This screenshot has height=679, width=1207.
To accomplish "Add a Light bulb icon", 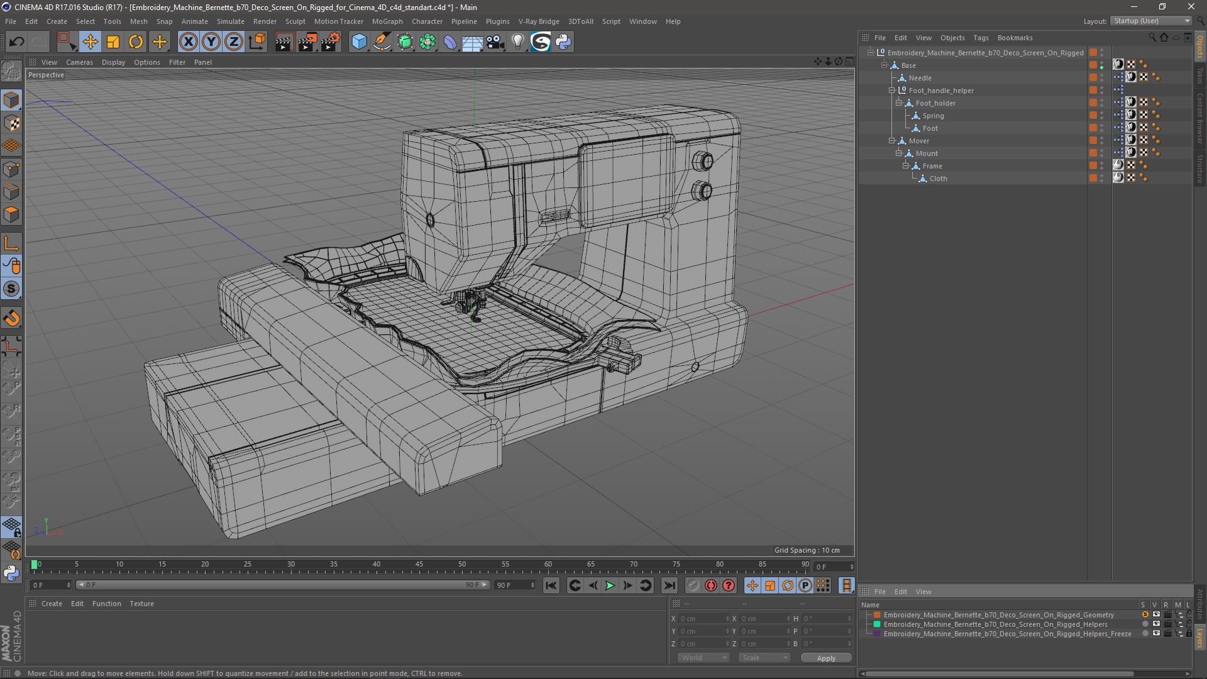I will tap(518, 42).
